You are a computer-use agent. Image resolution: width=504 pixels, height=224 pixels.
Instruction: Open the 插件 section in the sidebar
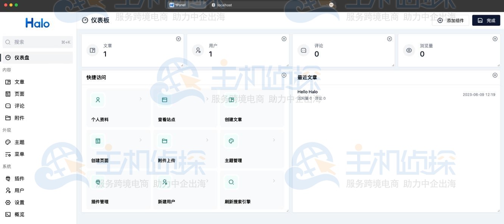pyautogui.click(x=20, y=178)
